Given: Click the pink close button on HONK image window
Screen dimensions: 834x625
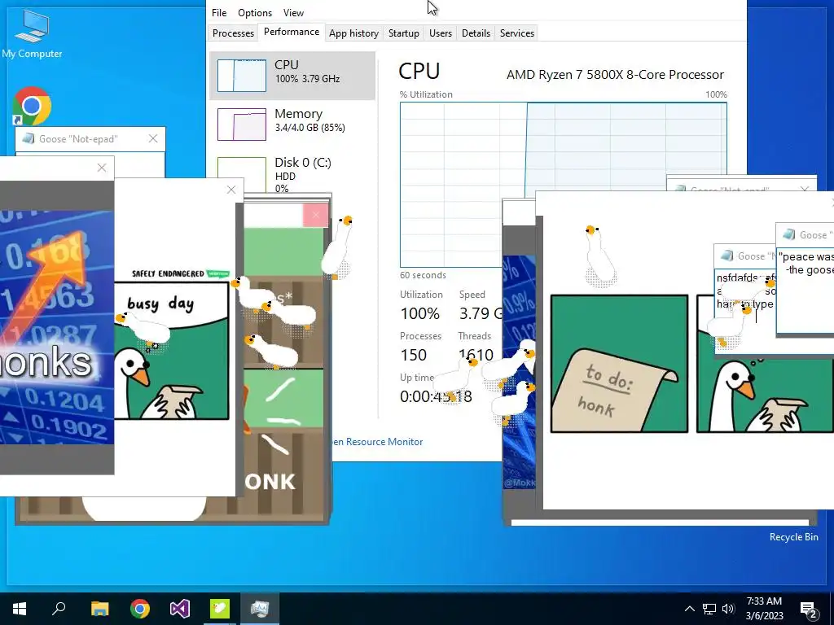Looking at the screenshot, I should pyautogui.click(x=315, y=215).
